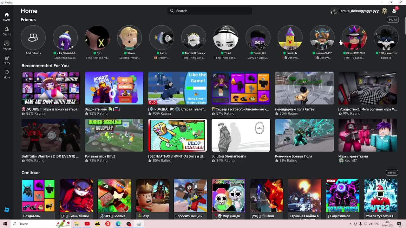Open Microsoft Edge from taskbar
The height and width of the screenshot is (228, 406).
click(x=118, y=224)
